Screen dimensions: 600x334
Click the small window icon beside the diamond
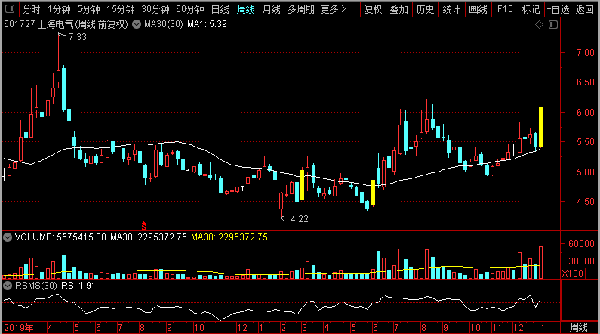coord(552,25)
